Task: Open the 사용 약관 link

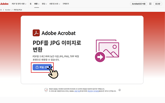Action: (x=77, y=91)
